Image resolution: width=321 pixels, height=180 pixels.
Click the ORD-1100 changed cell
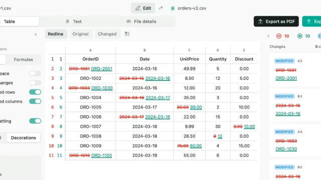pyautogui.click(x=90, y=155)
